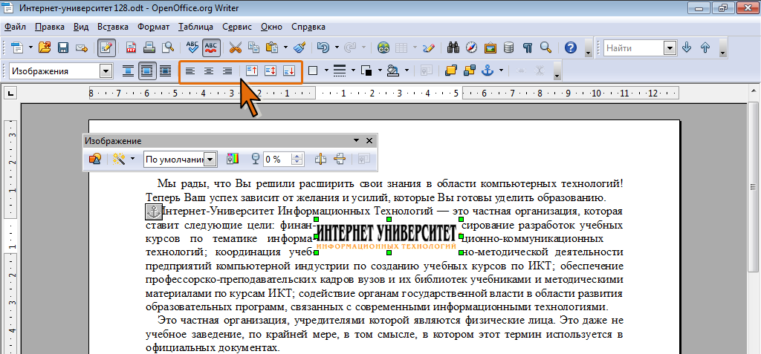The width and height of the screenshot is (761, 354).
Task: Open the Окно menu
Action: click(272, 27)
